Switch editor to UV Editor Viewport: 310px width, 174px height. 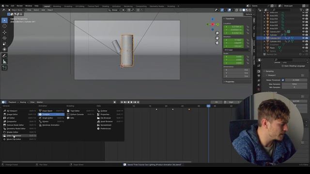pos(19,118)
